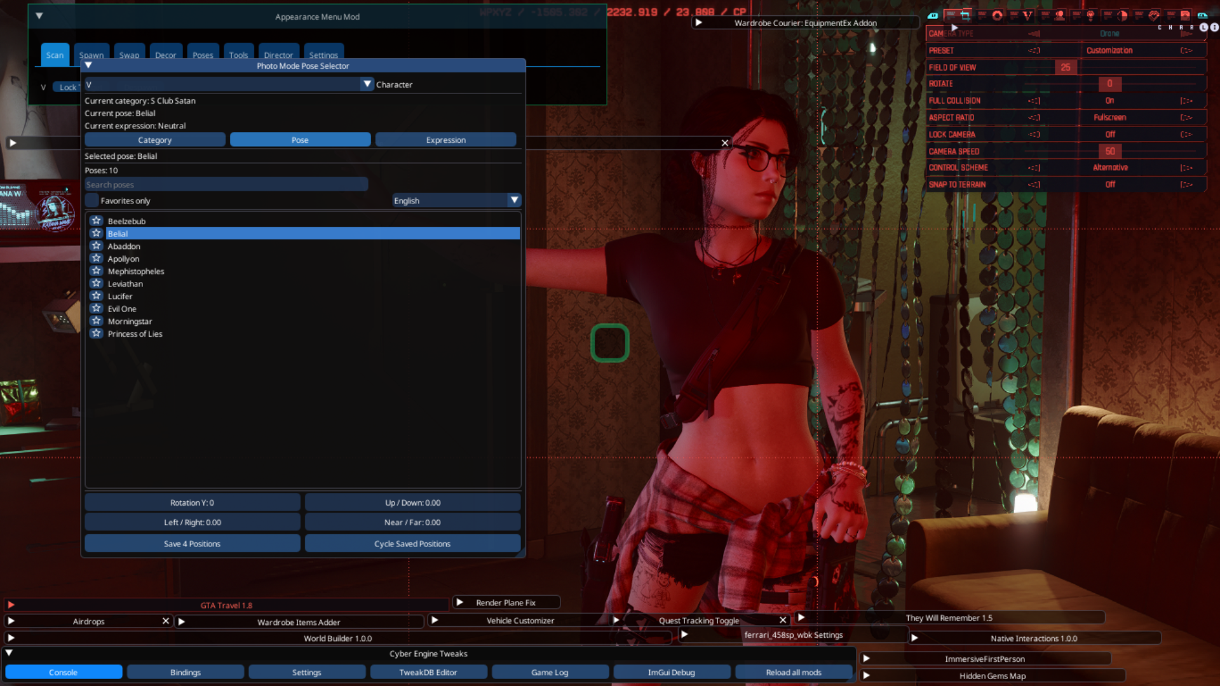Viewport: 1220px width, 686px height.
Task: Switch to the Poses tab
Action: point(203,55)
